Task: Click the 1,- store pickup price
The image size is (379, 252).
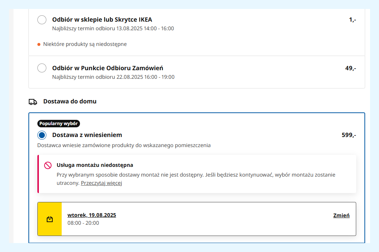Action: tap(352, 20)
